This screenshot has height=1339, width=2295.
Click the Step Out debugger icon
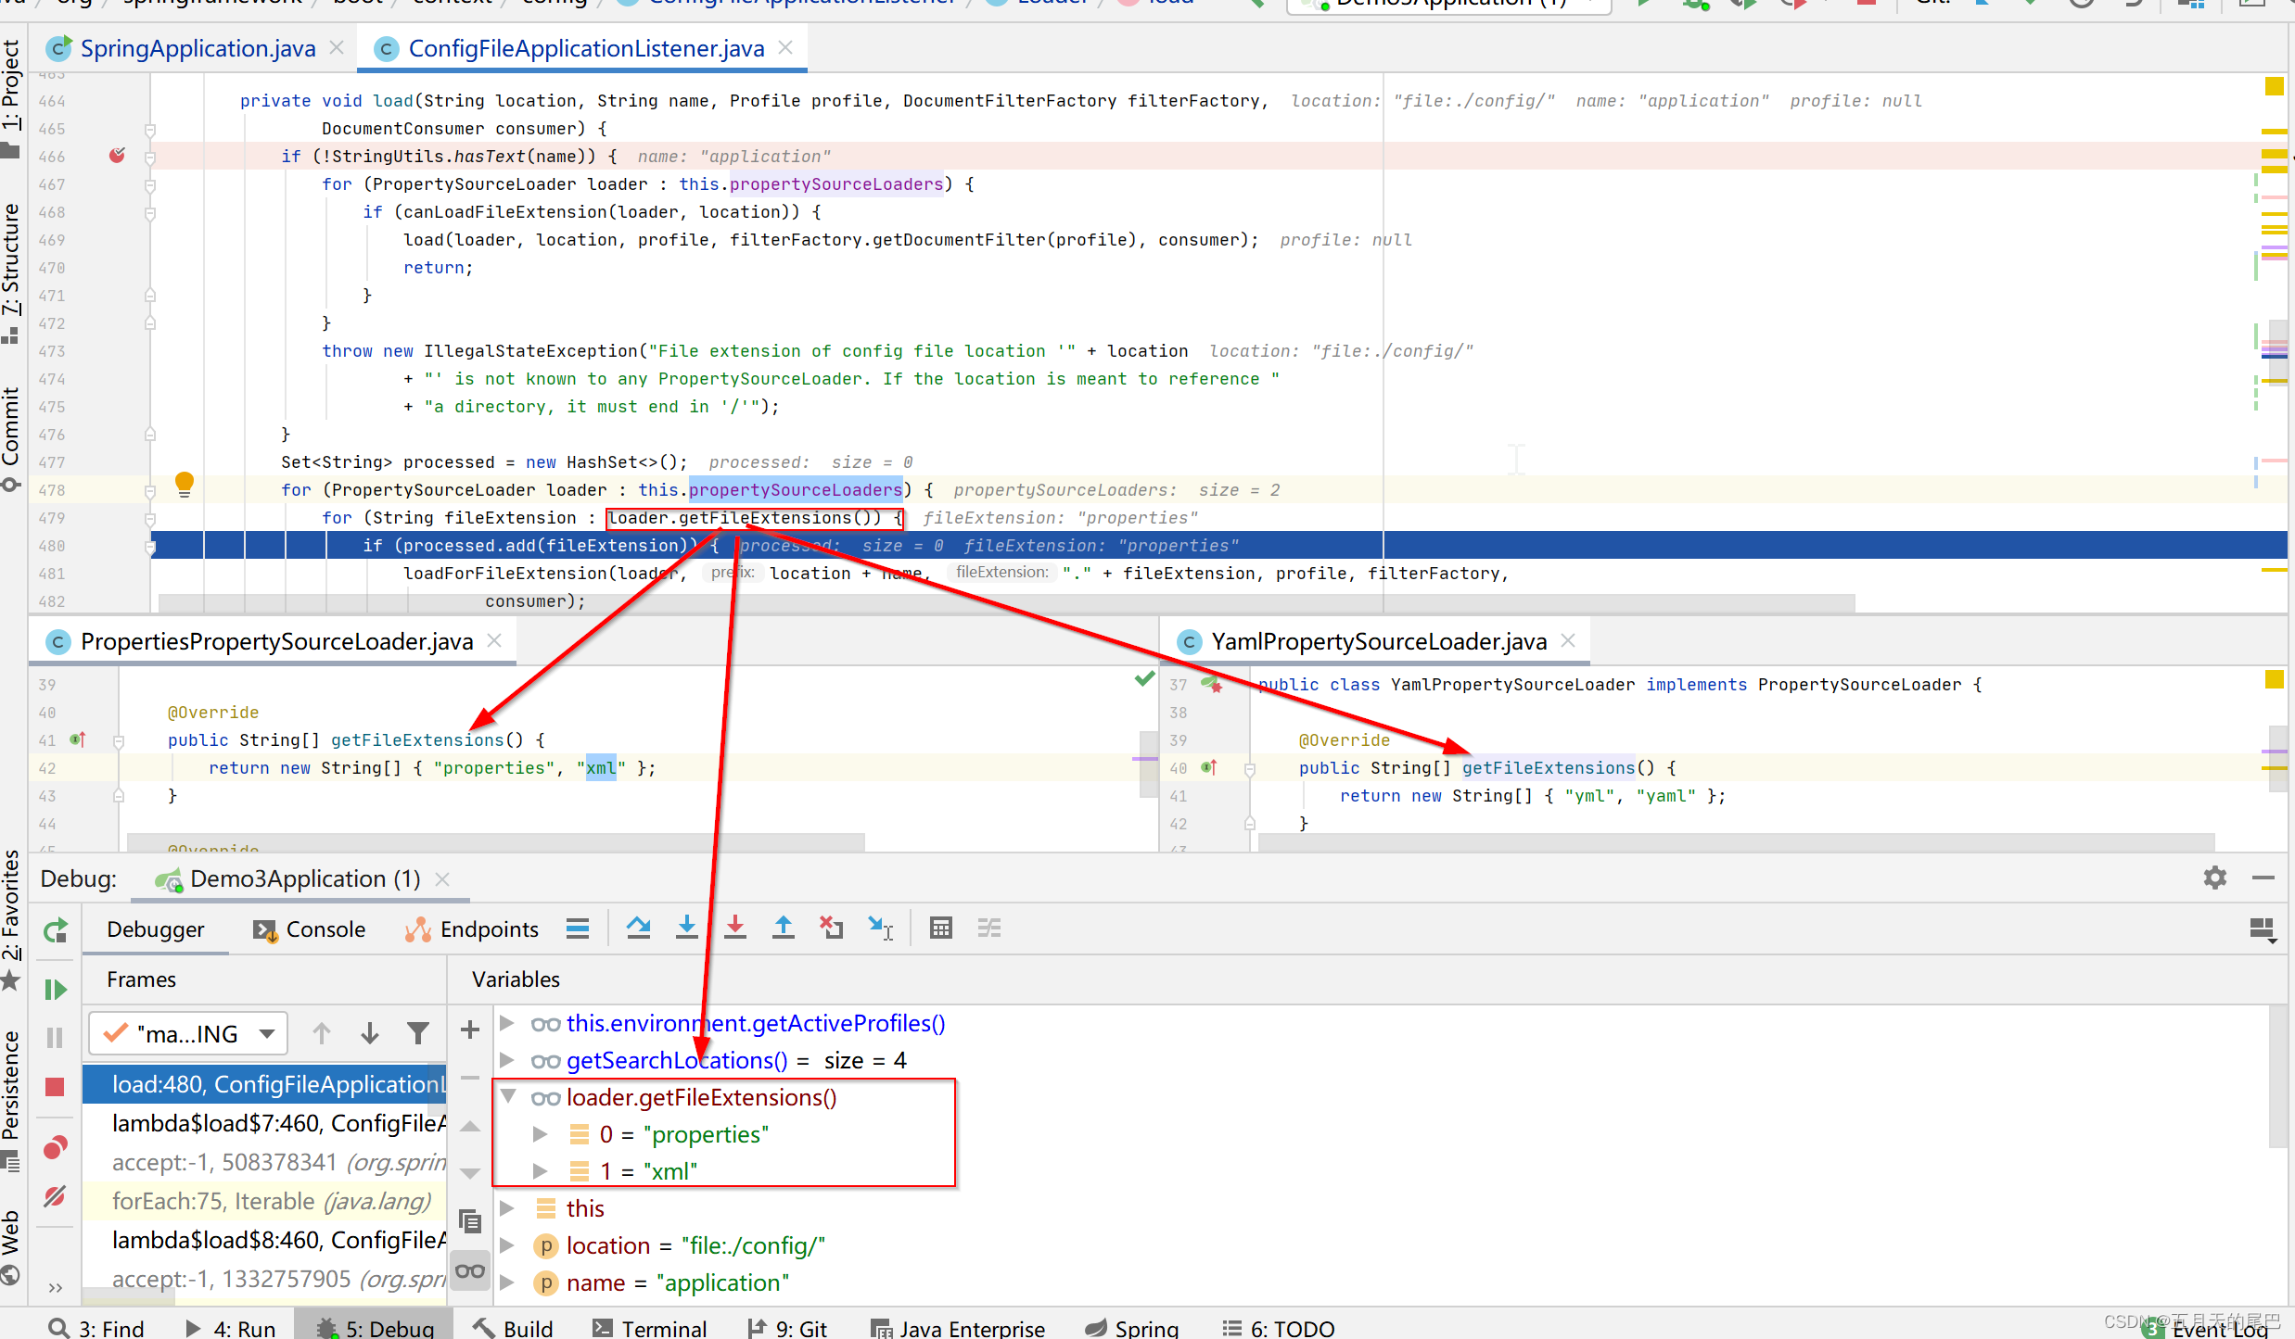click(784, 928)
